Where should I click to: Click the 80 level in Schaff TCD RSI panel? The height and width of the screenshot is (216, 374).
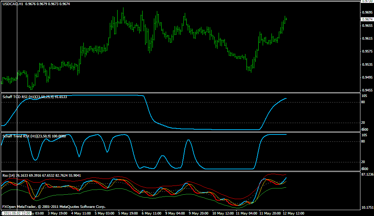(363, 102)
